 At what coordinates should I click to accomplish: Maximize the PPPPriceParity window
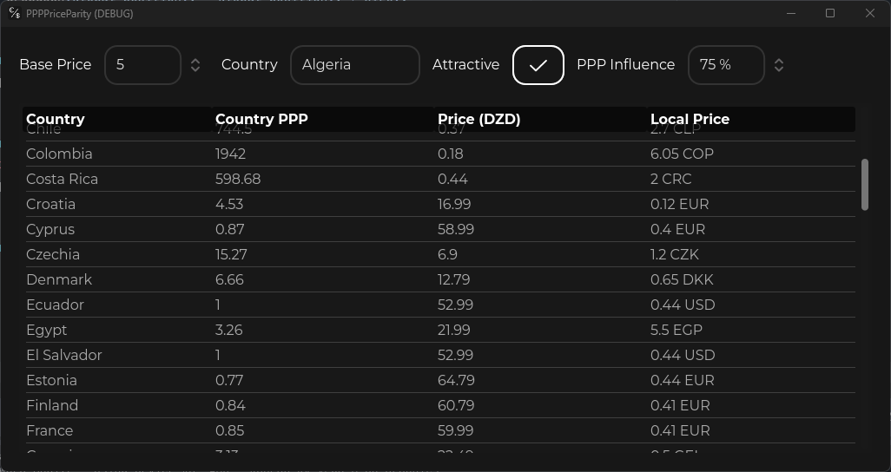(x=830, y=13)
